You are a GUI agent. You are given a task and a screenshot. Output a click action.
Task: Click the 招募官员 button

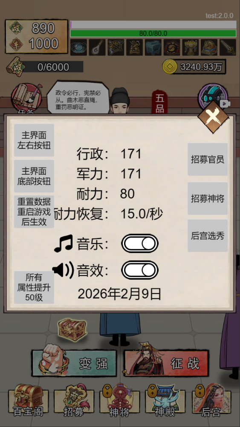[208, 159]
